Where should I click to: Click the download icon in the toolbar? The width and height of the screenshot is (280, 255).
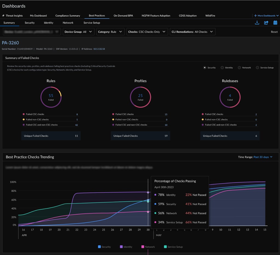257,23
